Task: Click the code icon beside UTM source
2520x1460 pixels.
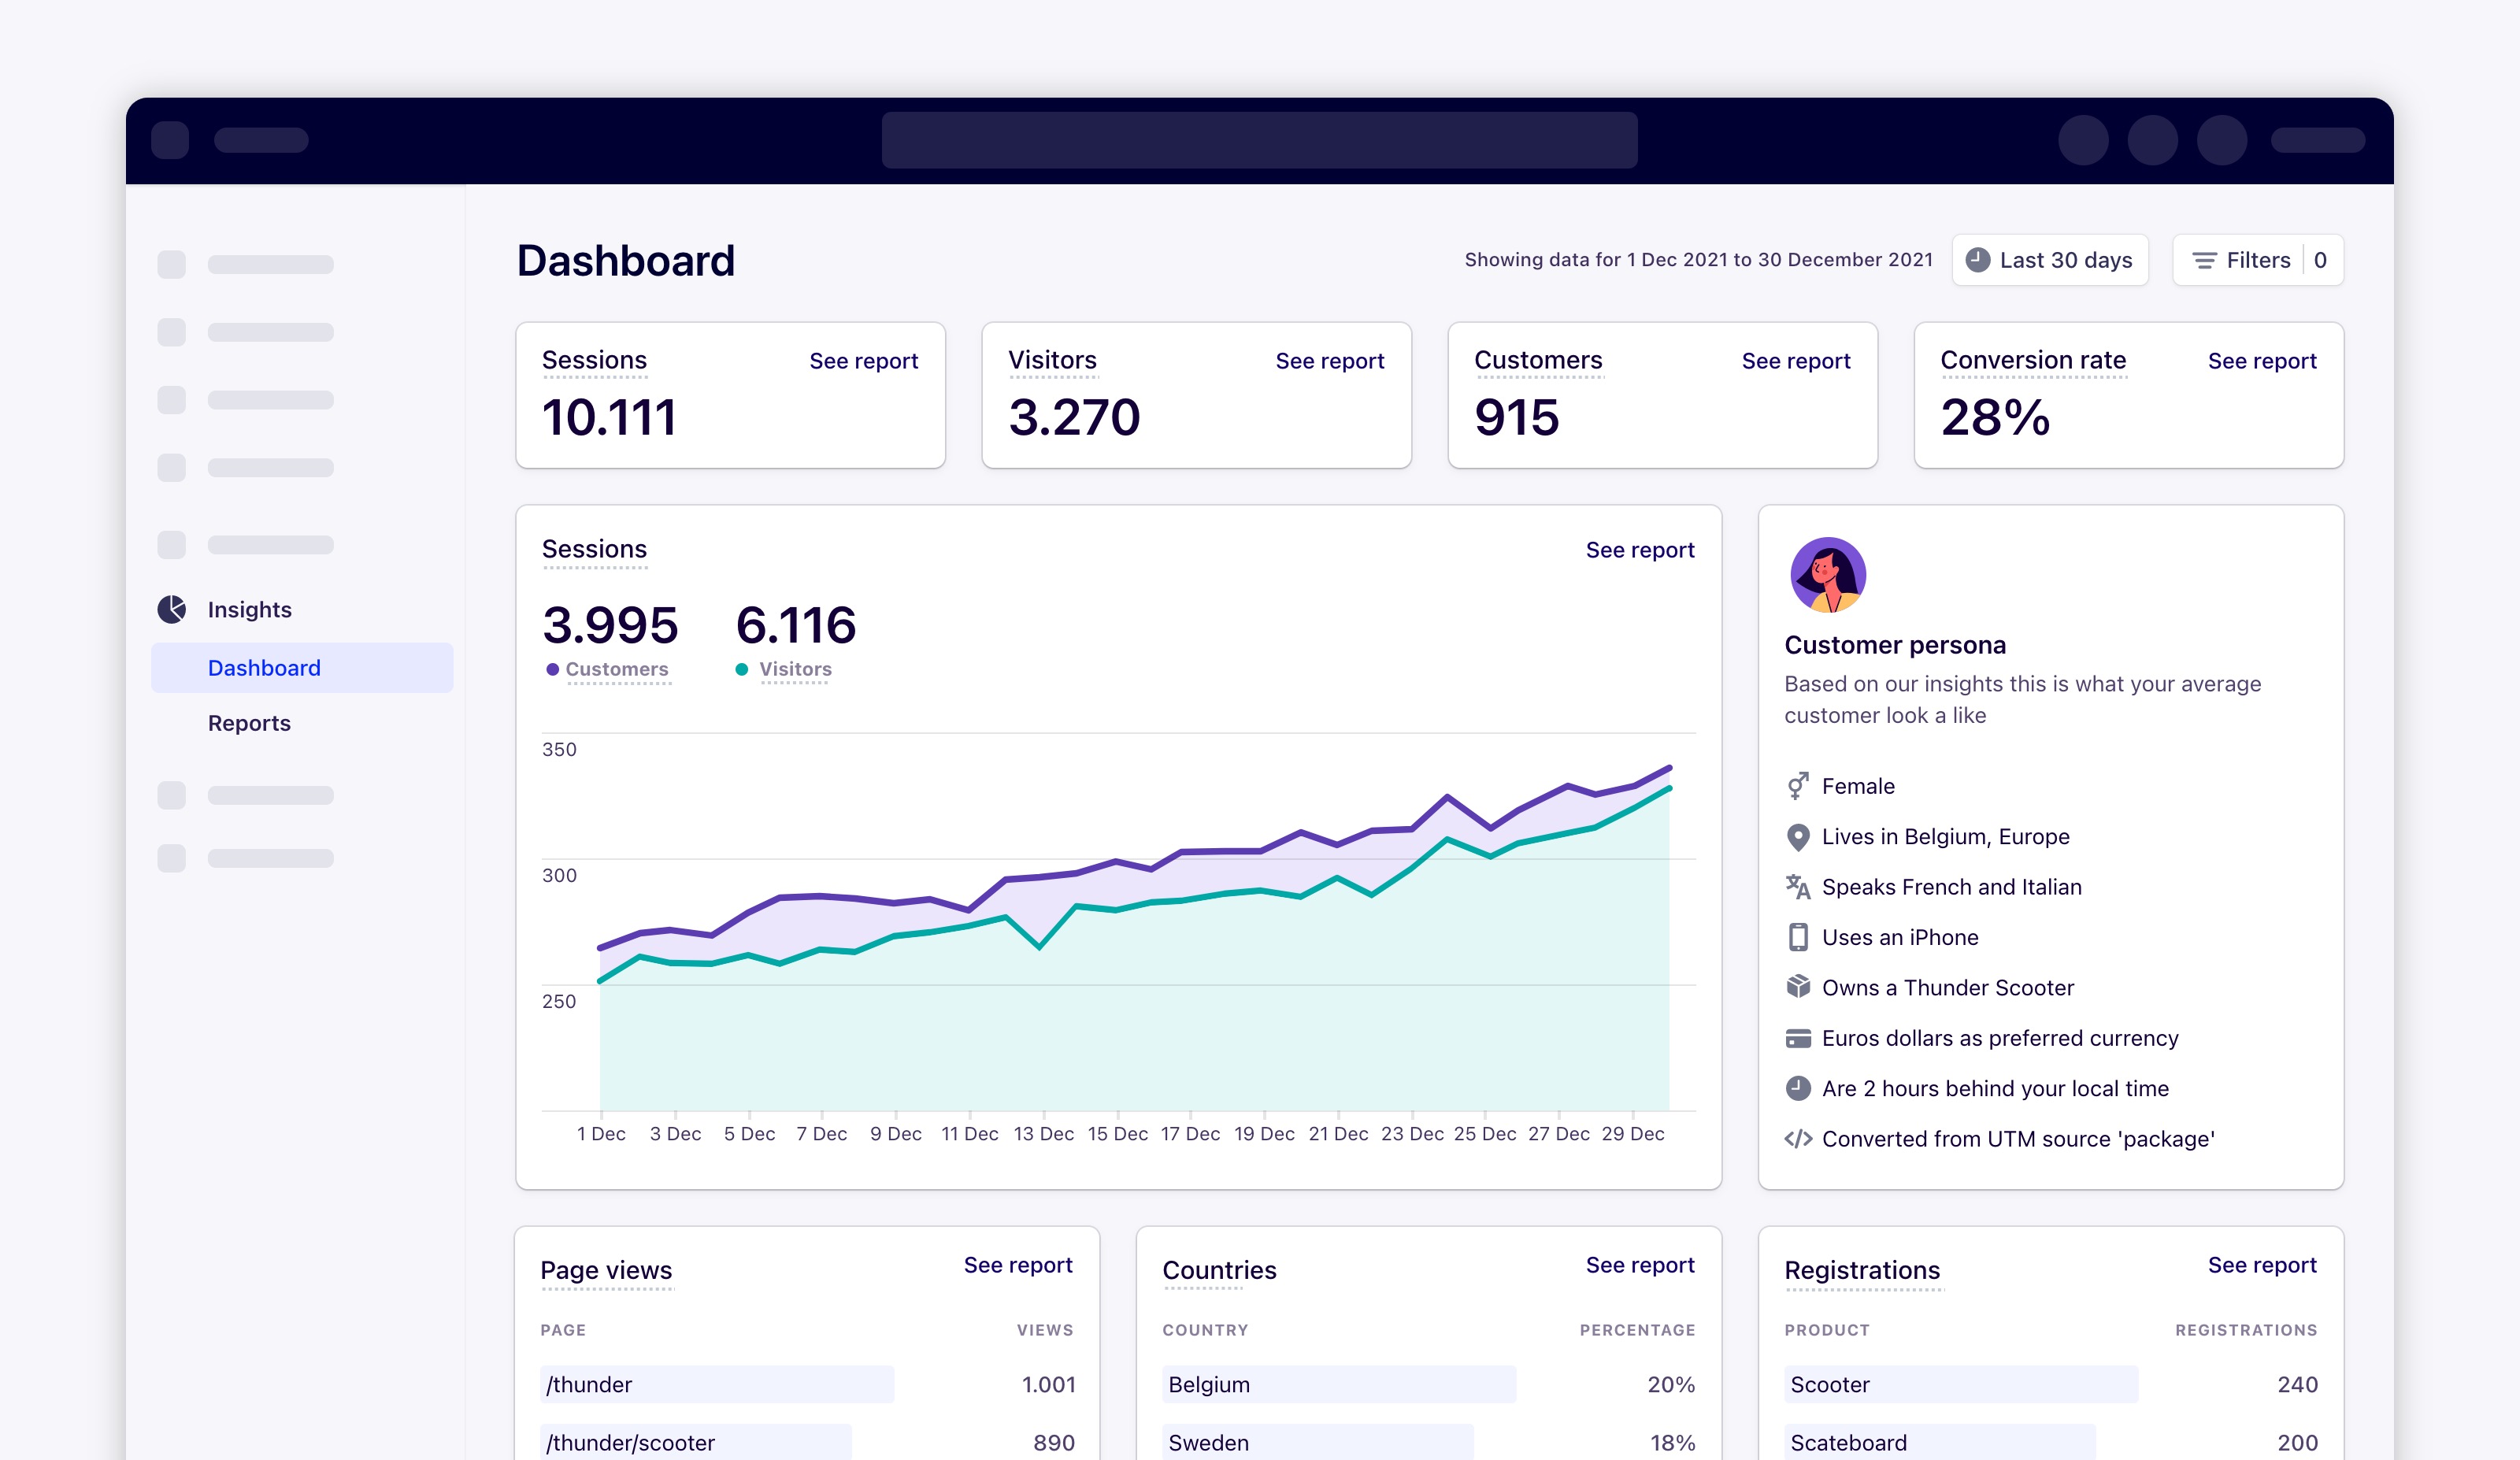Action: [x=1797, y=1139]
